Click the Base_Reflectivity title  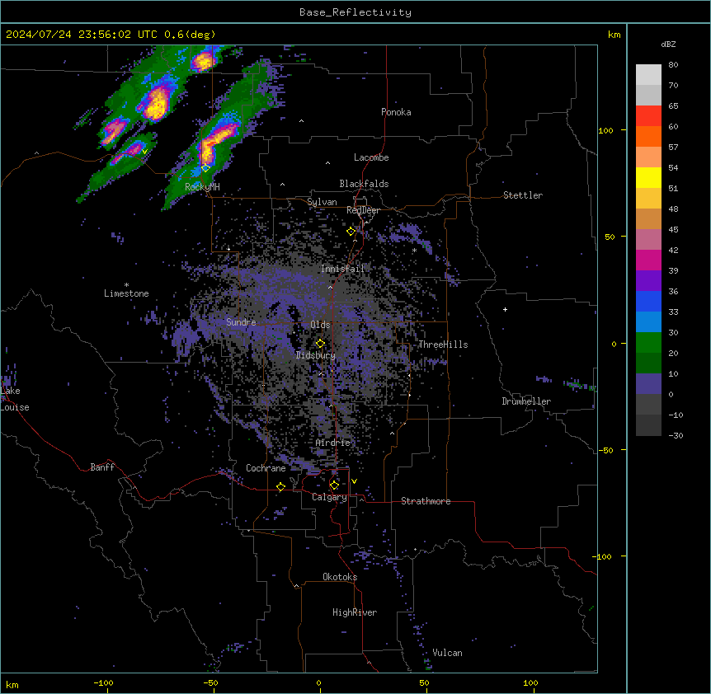355,12
